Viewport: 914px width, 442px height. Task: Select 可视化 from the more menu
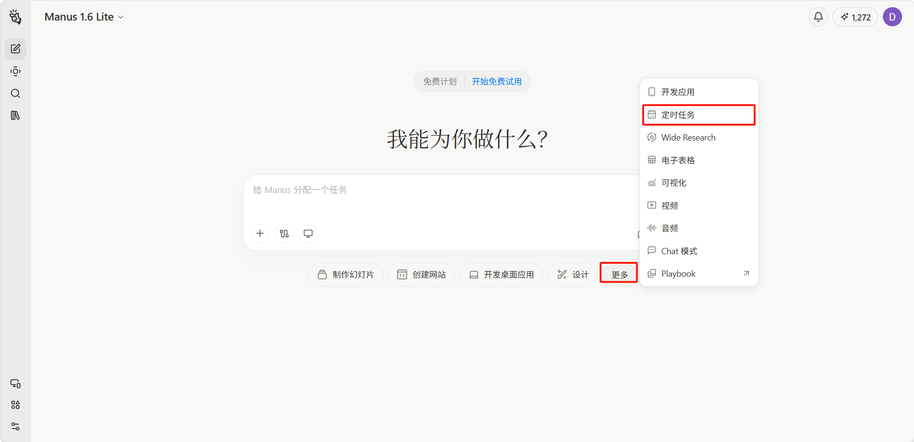(x=699, y=183)
